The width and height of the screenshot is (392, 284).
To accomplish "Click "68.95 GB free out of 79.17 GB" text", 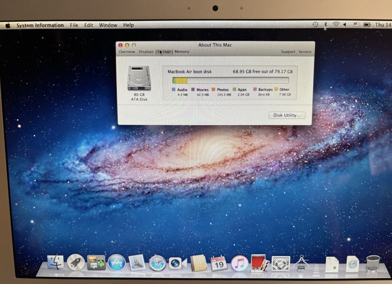I will [262, 72].
